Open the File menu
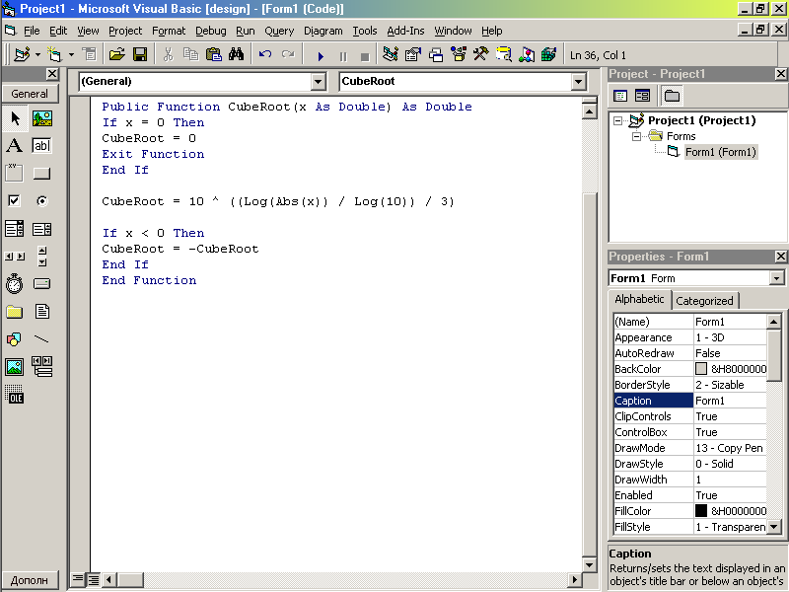Screen dimensions: 789x592 tap(32, 32)
